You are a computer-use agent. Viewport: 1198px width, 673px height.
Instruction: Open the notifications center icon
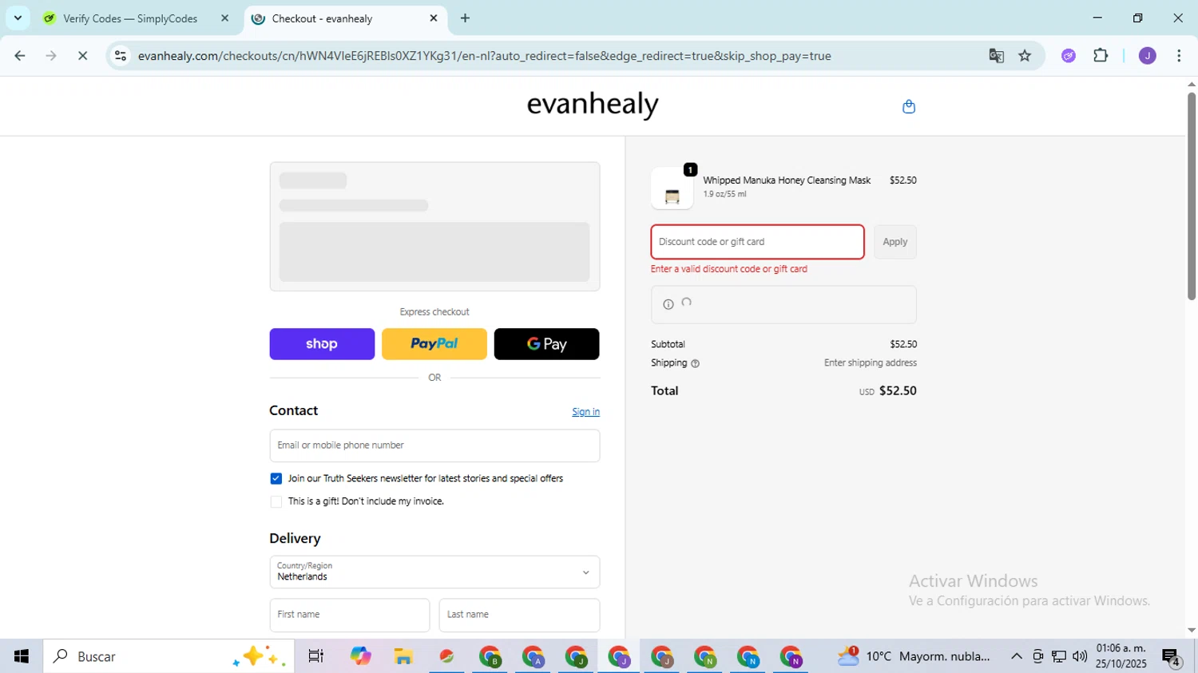pos(1172,657)
